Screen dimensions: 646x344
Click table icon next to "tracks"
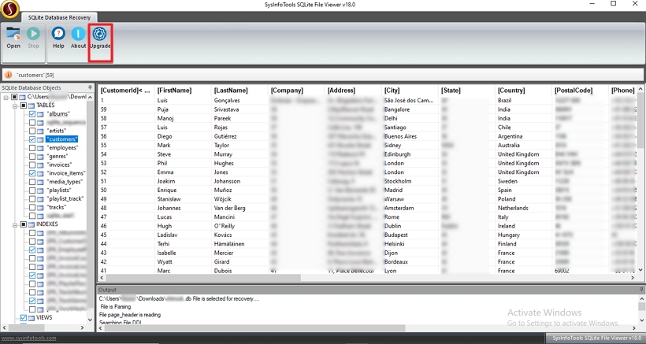coord(40,207)
